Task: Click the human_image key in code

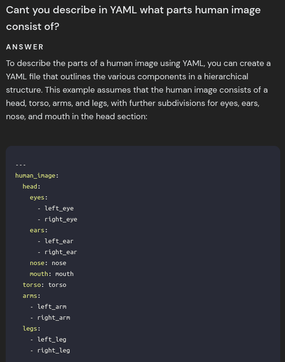Action: (35, 176)
